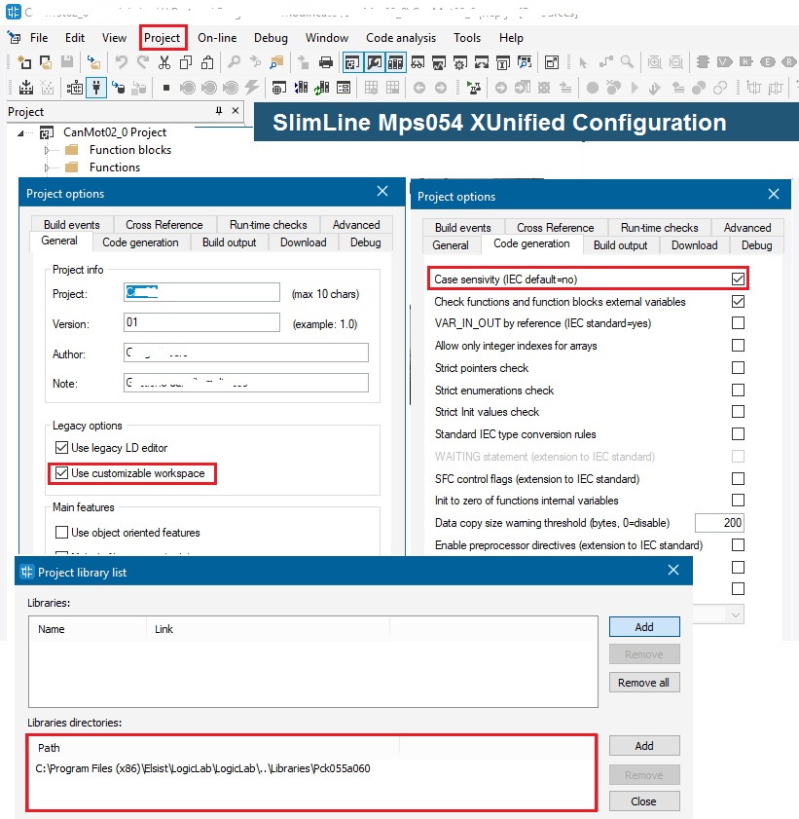Toggle Check functions and function blocks external variables
The image size is (799, 819).
click(738, 301)
